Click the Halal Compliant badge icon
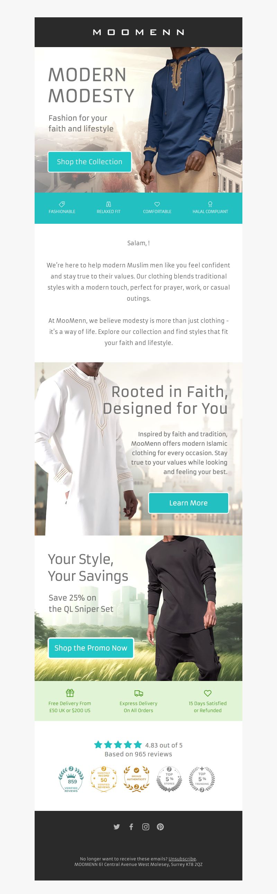The height and width of the screenshot is (894, 277). click(210, 204)
